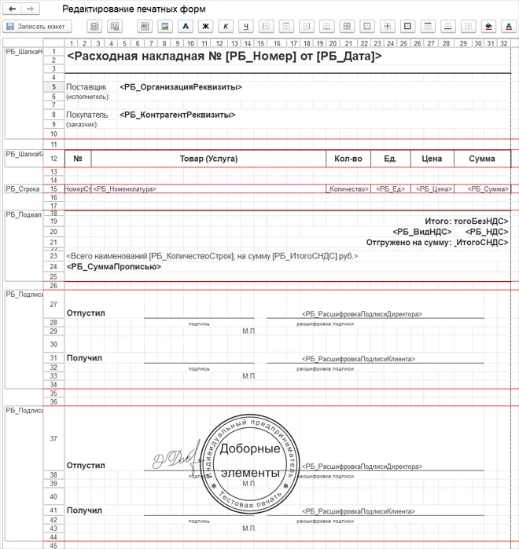The width and height of the screenshot is (519, 549).
Task: Click the second icon after Записать макет
Action: 115,26
